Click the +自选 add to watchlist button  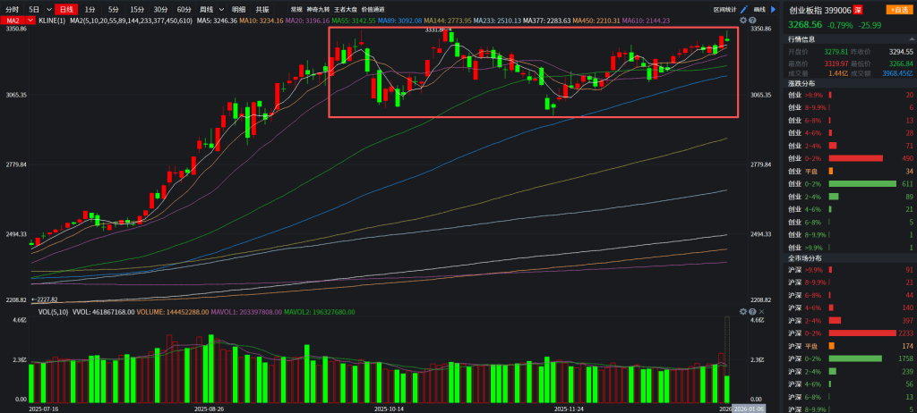(896, 9)
